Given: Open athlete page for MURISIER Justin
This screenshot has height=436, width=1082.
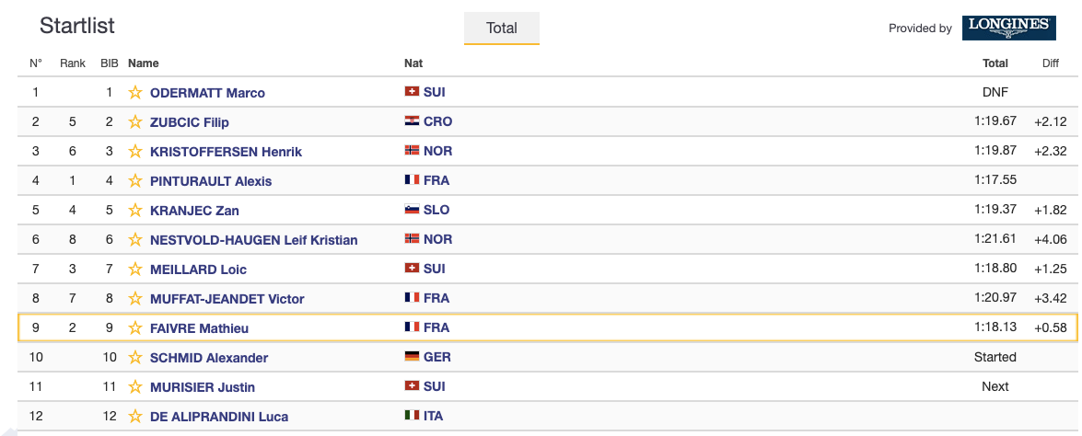Looking at the screenshot, I should [203, 386].
